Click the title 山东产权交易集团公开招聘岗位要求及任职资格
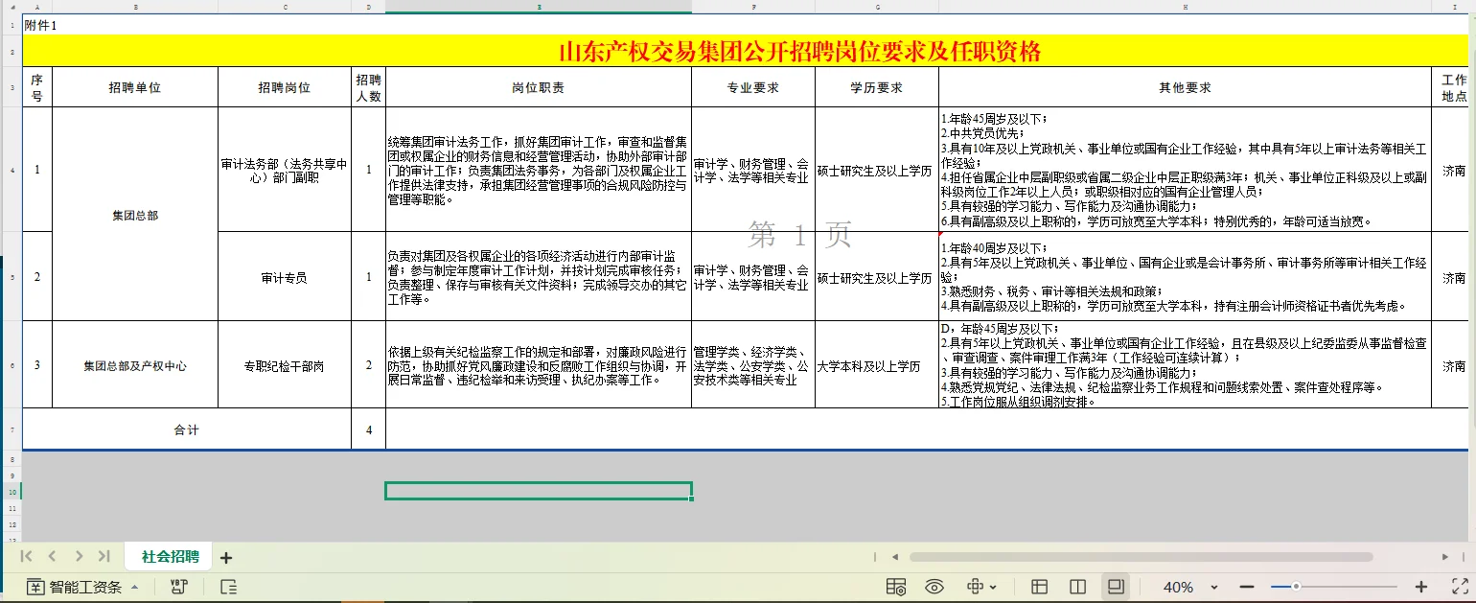 [799, 52]
